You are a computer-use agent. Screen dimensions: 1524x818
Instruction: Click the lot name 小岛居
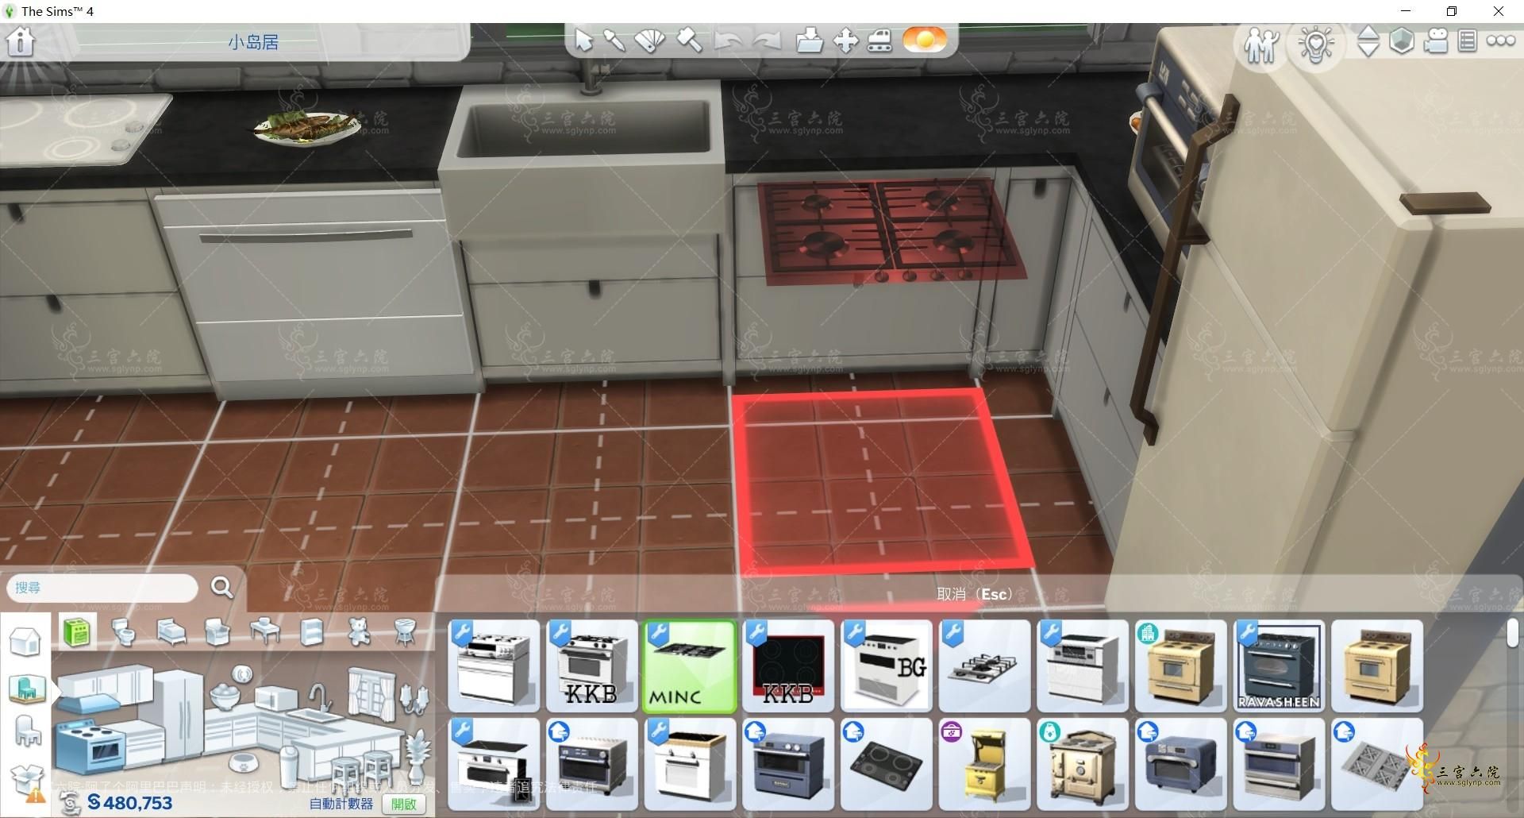coord(253,42)
